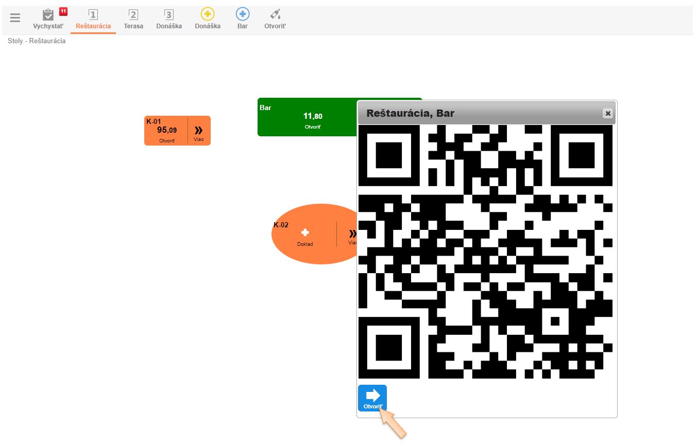Switch to the Reštaurácia tab
Screen dimensions: 698x448
(x=93, y=20)
